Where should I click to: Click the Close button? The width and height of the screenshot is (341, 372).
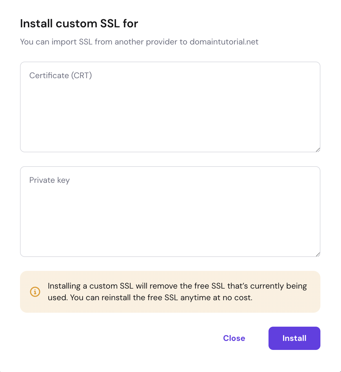234,338
